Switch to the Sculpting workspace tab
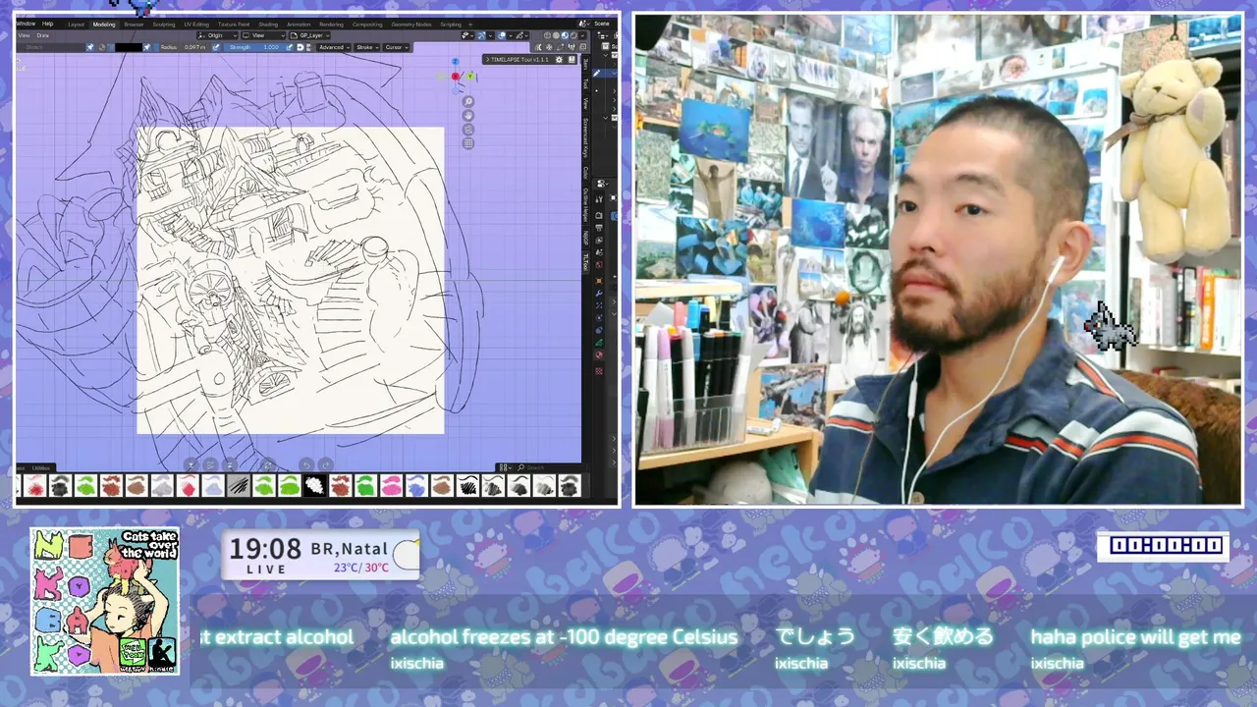This screenshot has width=1257, height=707. [x=164, y=25]
